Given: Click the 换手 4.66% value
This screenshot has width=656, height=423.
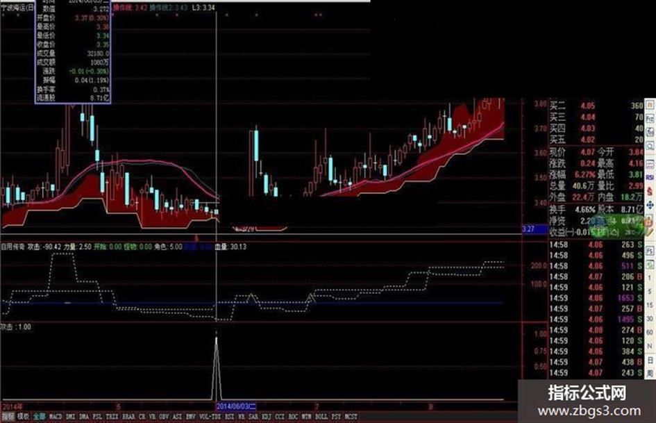Looking at the screenshot, I should [585, 209].
